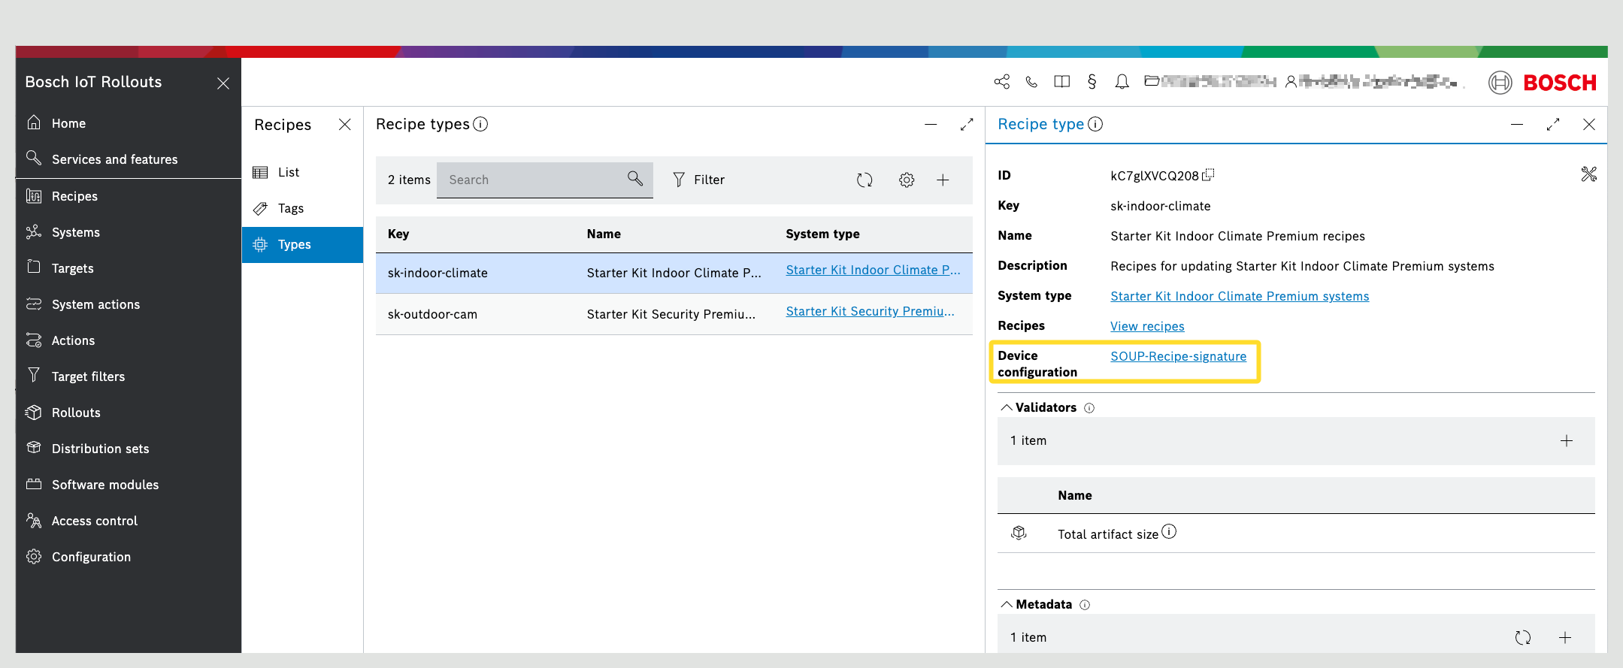Click the edit tools icon in details
Image resolution: width=1623 pixels, height=668 pixels.
1588,174
